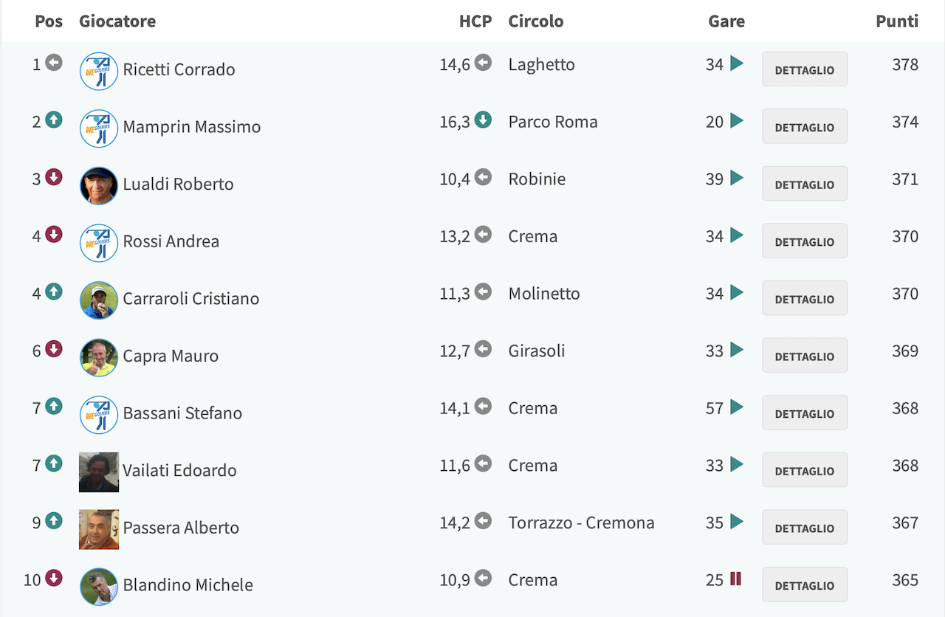Click the red pause icon in Blandino Michele's row
945x617 pixels.
click(x=735, y=579)
